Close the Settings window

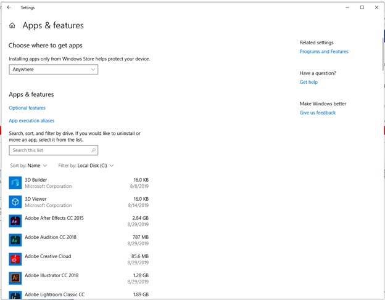tap(376, 7)
